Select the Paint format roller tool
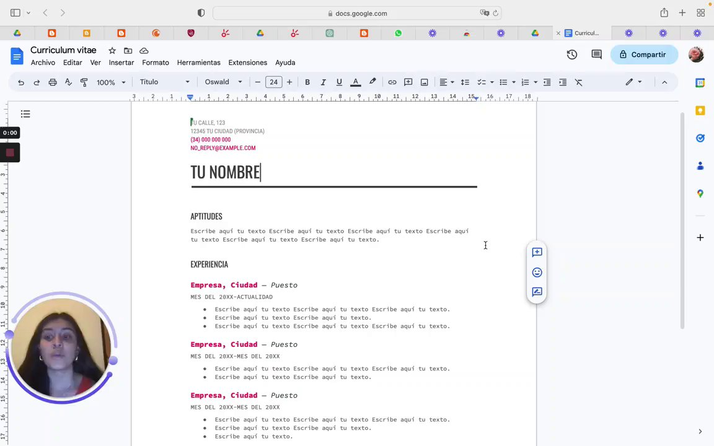The height and width of the screenshot is (446, 714). pos(84,82)
